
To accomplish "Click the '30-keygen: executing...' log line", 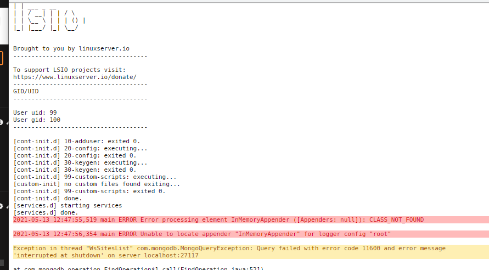I will [80, 163].
